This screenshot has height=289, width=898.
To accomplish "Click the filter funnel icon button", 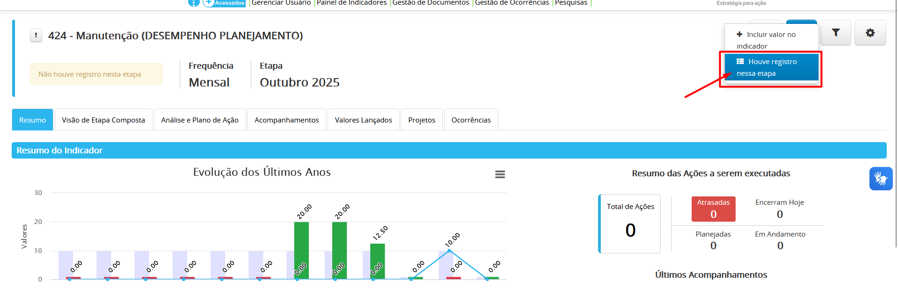I will coord(835,33).
